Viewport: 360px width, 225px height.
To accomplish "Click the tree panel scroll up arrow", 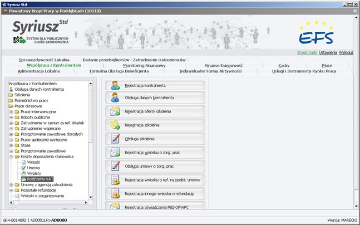I will [x=91, y=84].
